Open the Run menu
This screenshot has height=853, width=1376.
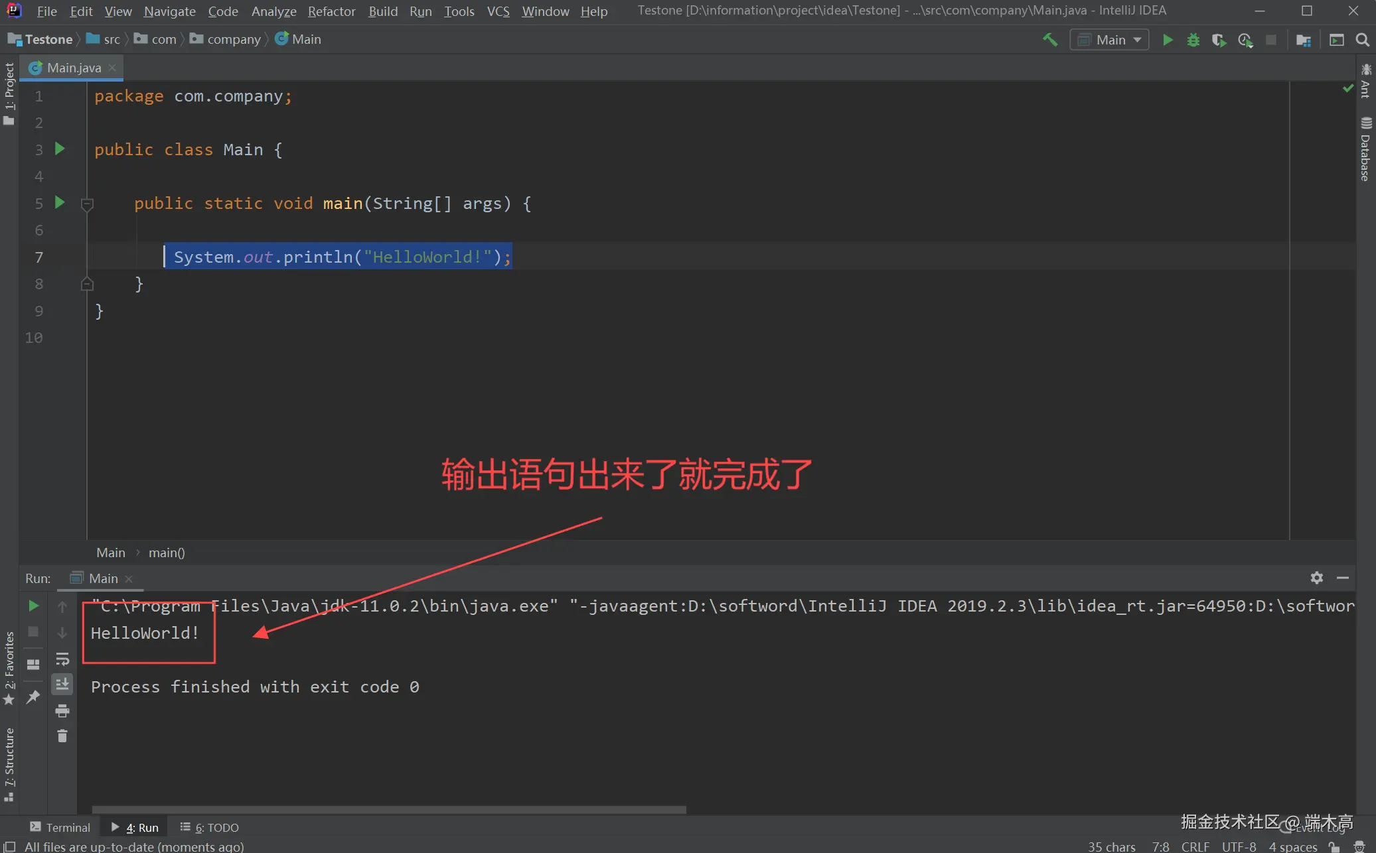[421, 11]
